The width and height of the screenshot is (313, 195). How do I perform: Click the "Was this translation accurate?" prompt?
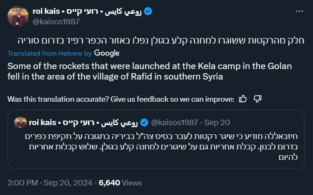[121, 99]
